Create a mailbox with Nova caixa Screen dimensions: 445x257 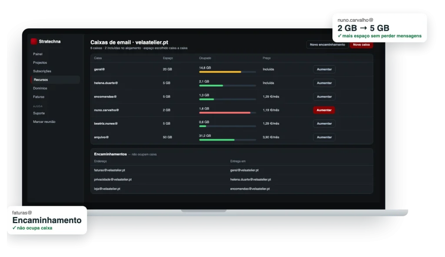click(361, 45)
